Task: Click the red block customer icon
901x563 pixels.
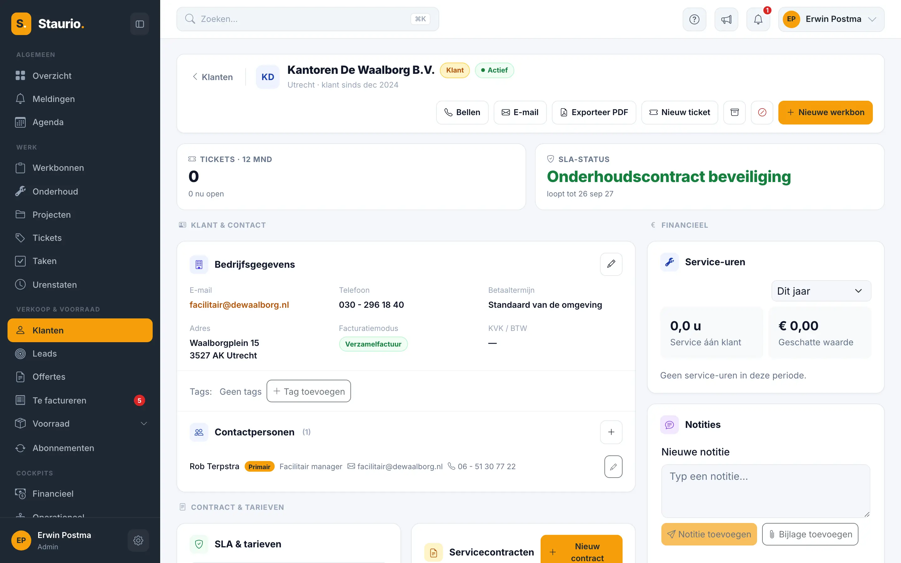Action: 762,113
